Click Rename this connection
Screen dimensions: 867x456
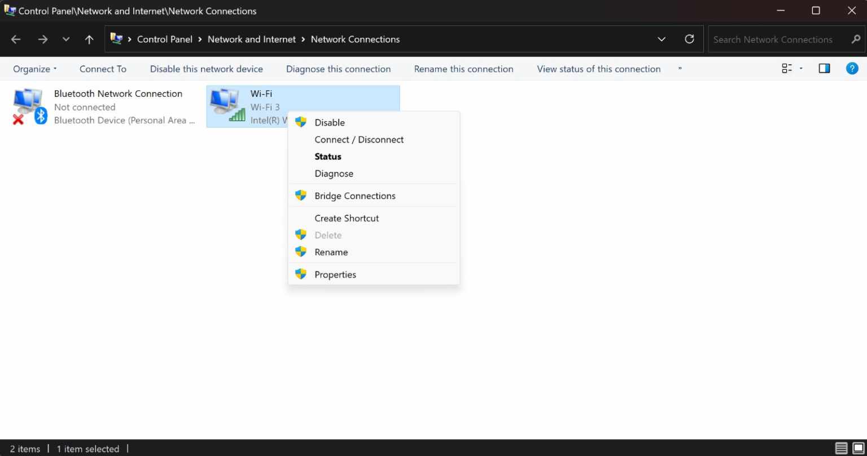pyautogui.click(x=463, y=69)
